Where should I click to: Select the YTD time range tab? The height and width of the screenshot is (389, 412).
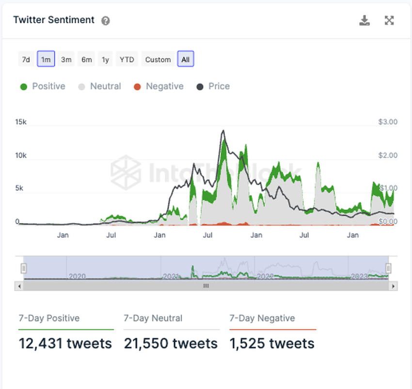click(x=127, y=59)
